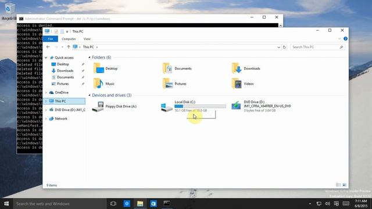Select the Desktop folder icon
Viewport: 372px width, 209px height.
tap(98, 69)
